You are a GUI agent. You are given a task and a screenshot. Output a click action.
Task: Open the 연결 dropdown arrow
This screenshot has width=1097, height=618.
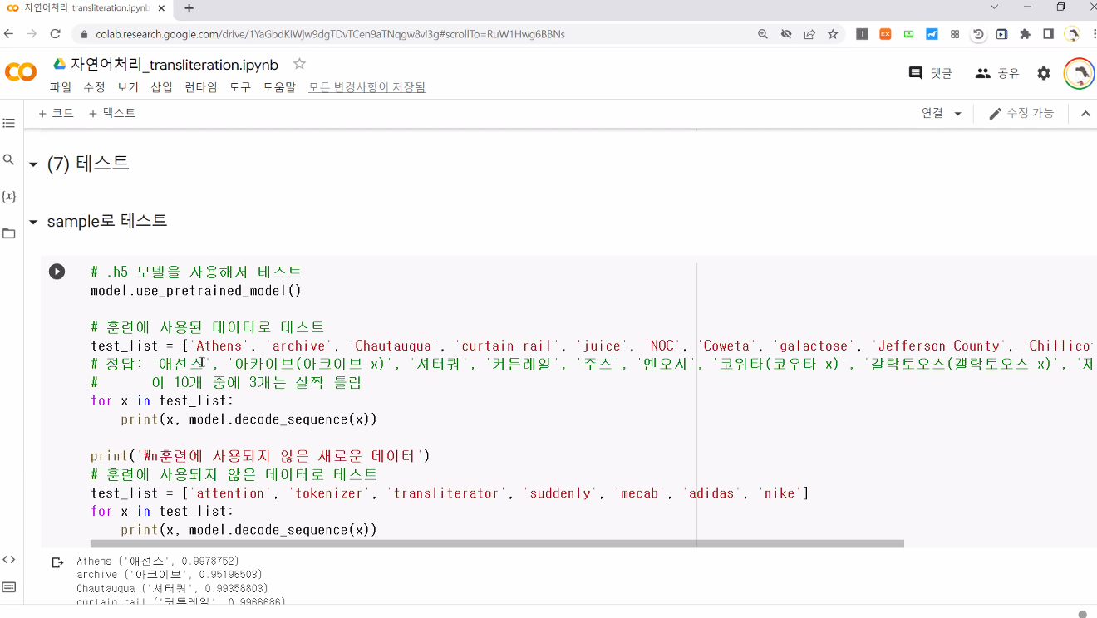click(957, 114)
